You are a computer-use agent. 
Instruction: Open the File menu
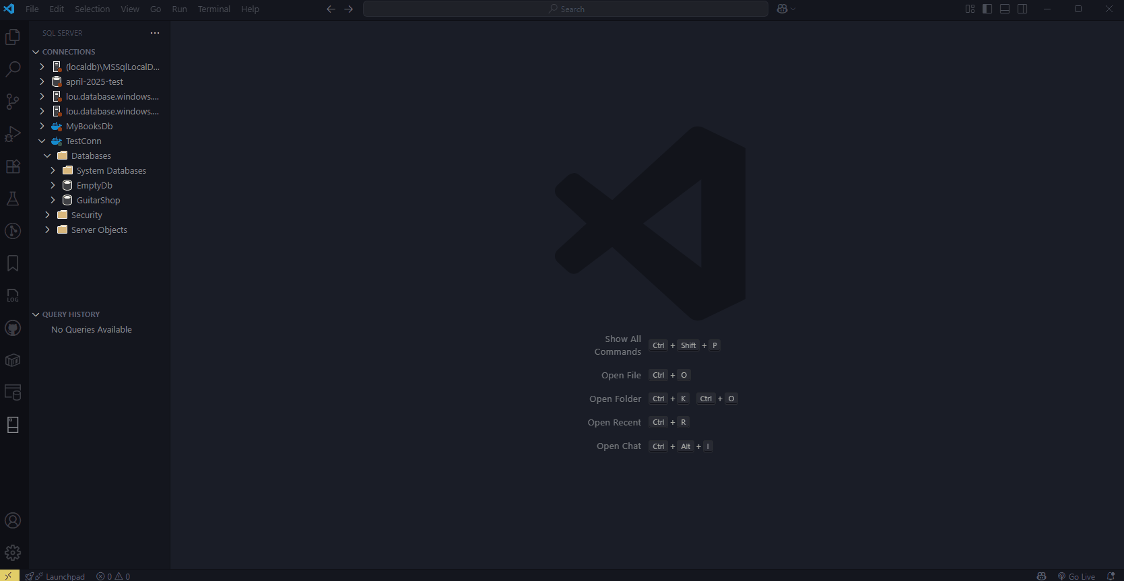[32, 9]
